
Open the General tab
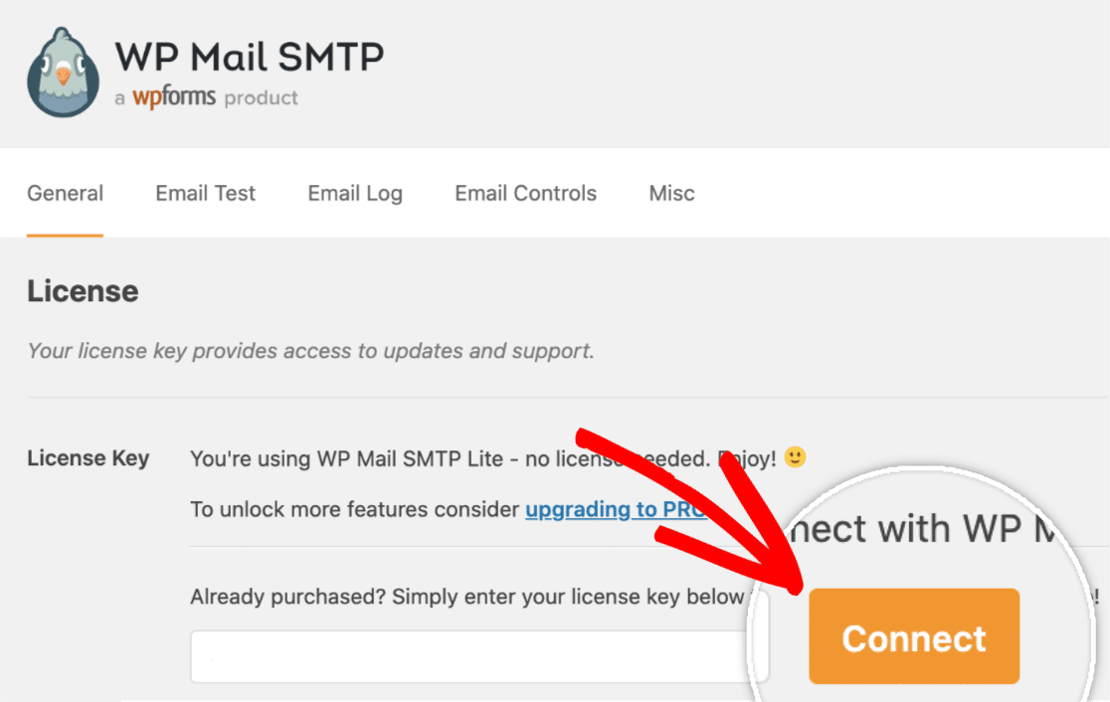coord(65,193)
